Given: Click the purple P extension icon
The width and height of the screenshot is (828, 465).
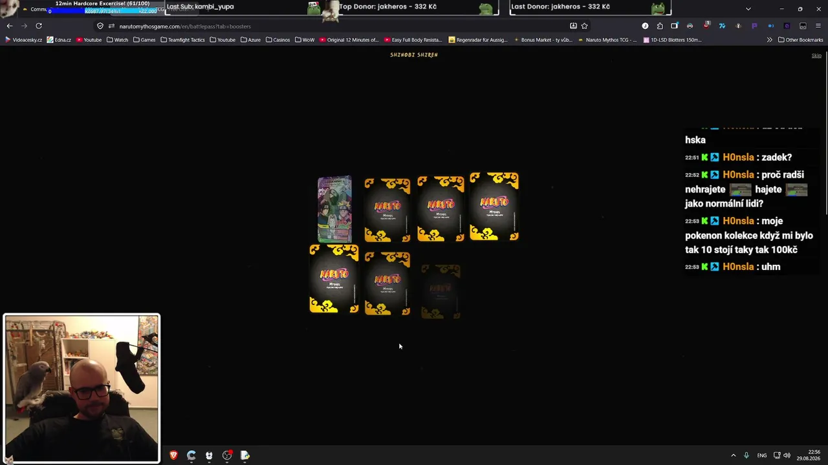Looking at the screenshot, I should pos(754,26).
